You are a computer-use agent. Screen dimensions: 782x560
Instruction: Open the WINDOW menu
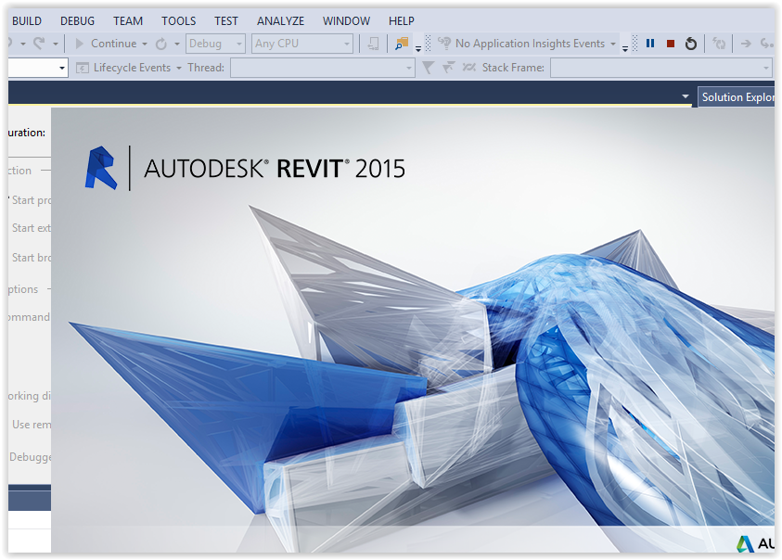point(346,21)
